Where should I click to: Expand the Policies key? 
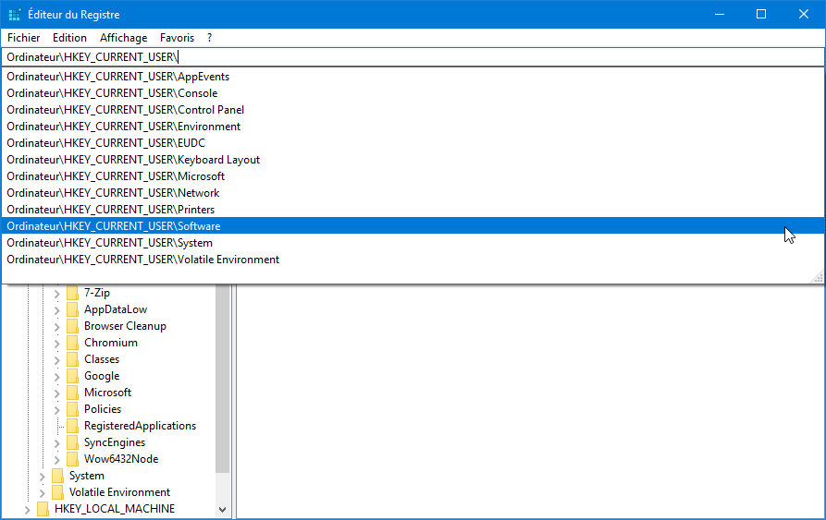click(57, 409)
